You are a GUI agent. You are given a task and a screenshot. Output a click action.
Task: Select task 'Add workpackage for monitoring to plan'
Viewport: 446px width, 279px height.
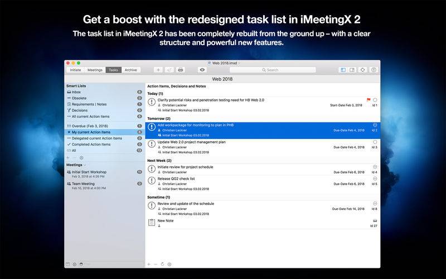(263, 131)
